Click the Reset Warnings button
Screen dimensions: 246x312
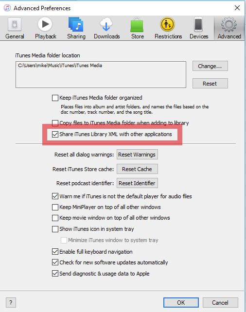click(137, 155)
